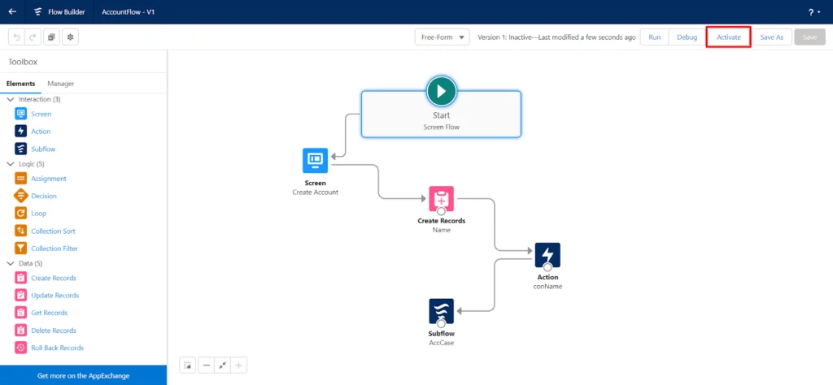The image size is (833, 385).
Task: Activate the flow with Activate button
Action: click(x=728, y=37)
